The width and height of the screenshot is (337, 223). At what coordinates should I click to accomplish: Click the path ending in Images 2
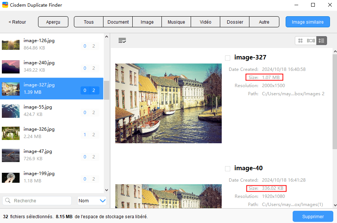coord(293,94)
